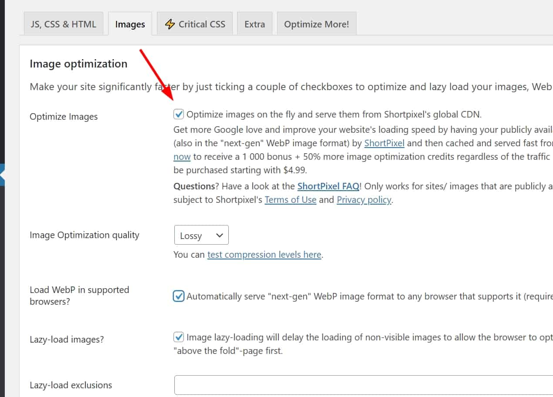Click the 'now' sign-up link

(x=182, y=157)
